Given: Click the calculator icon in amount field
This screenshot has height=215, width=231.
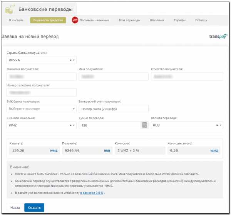Looking at the screenshot, I should click(x=144, y=125).
